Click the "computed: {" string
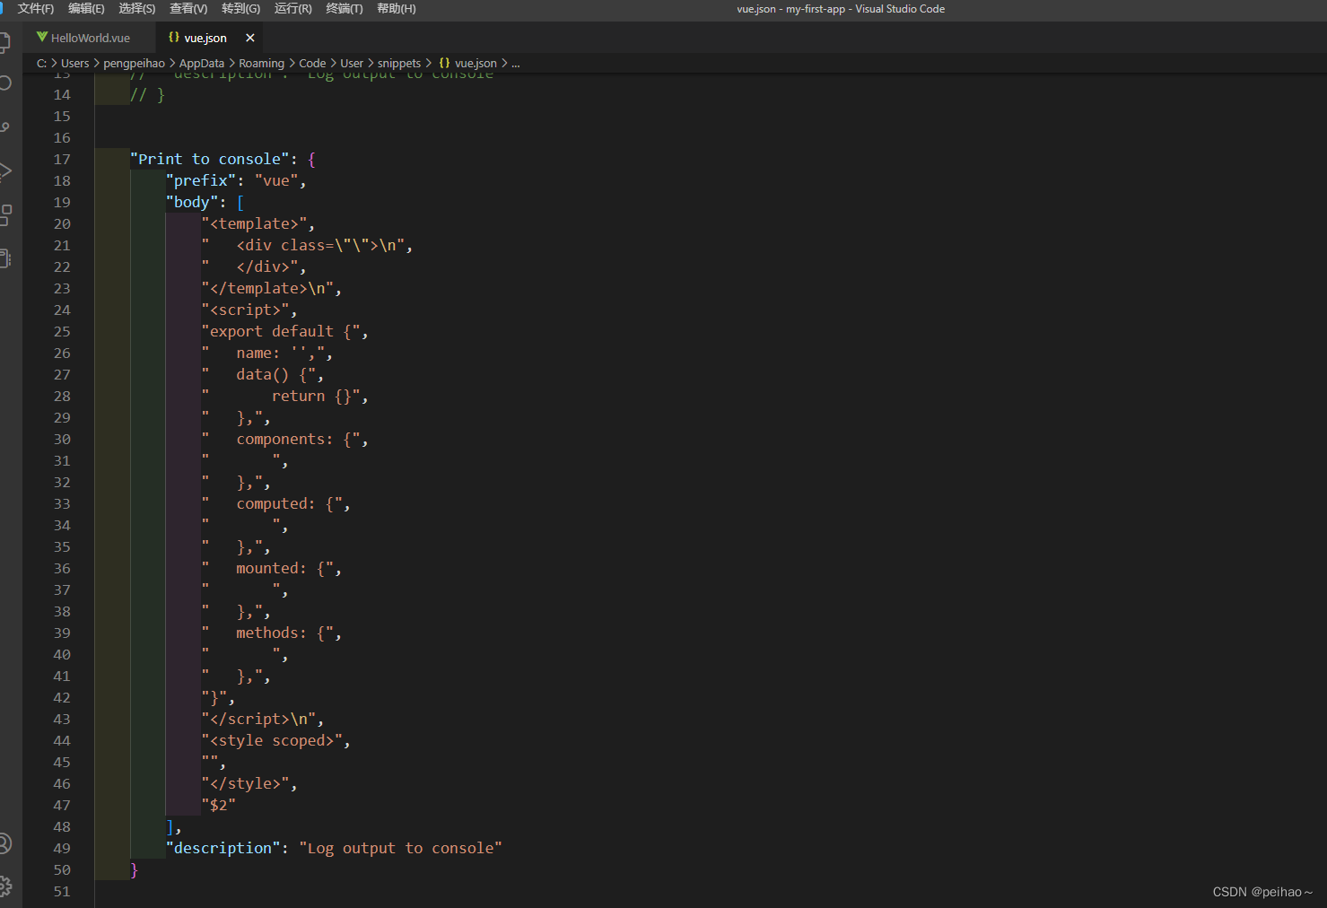 point(272,504)
